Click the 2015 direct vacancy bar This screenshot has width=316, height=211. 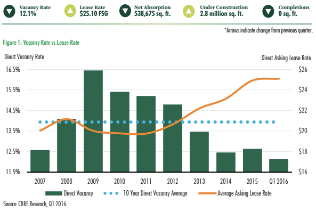click(253, 160)
